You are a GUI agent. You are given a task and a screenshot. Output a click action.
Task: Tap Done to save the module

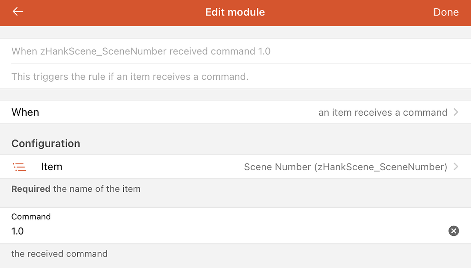446,12
